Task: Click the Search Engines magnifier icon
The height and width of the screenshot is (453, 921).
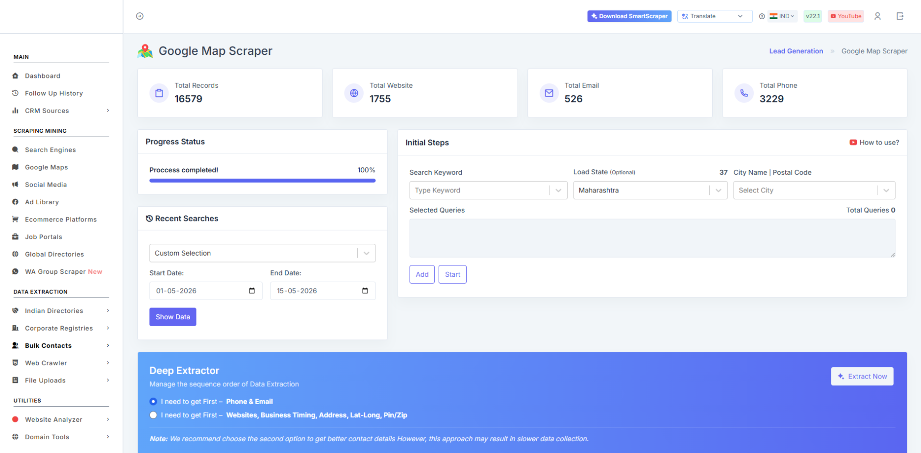Action: click(x=15, y=150)
